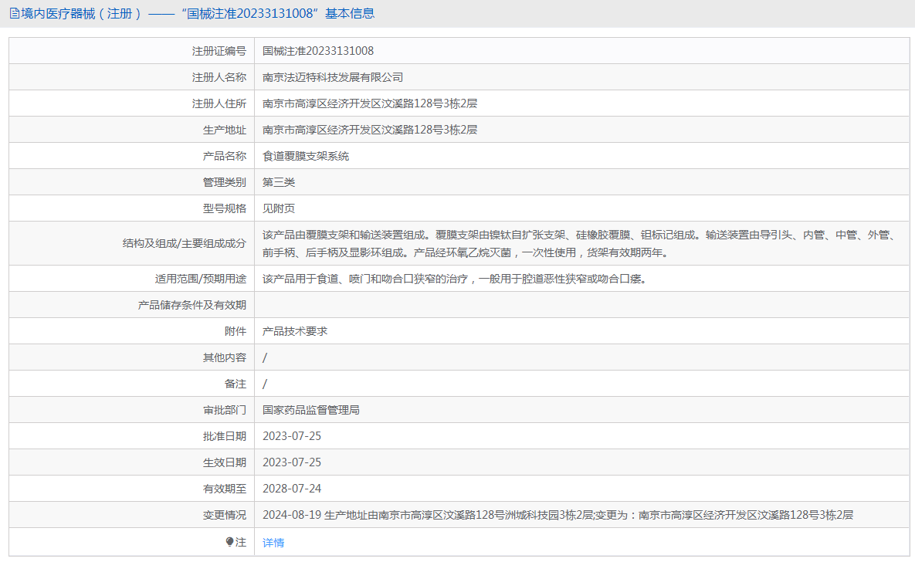The height and width of the screenshot is (562, 915).
Task: Click the 注册人住所 row label
Action: point(219,103)
